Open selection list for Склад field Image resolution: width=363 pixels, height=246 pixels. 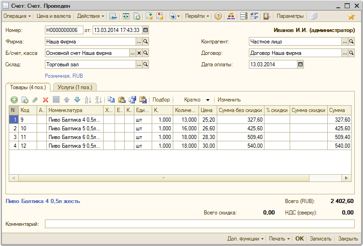click(139, 64)
